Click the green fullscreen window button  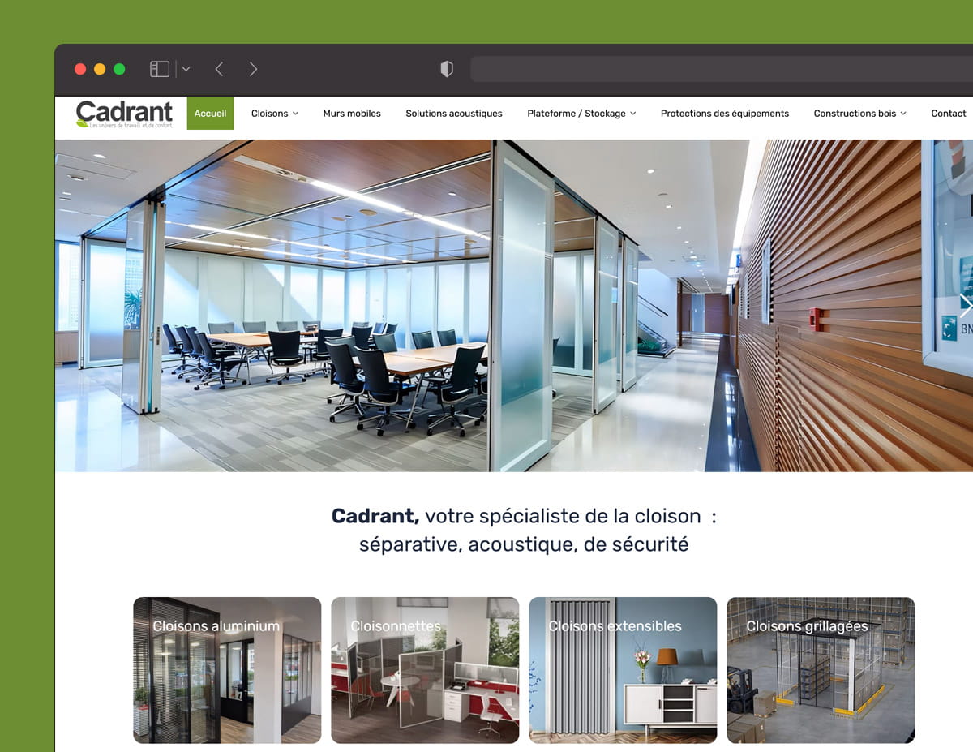coord(119,69)
